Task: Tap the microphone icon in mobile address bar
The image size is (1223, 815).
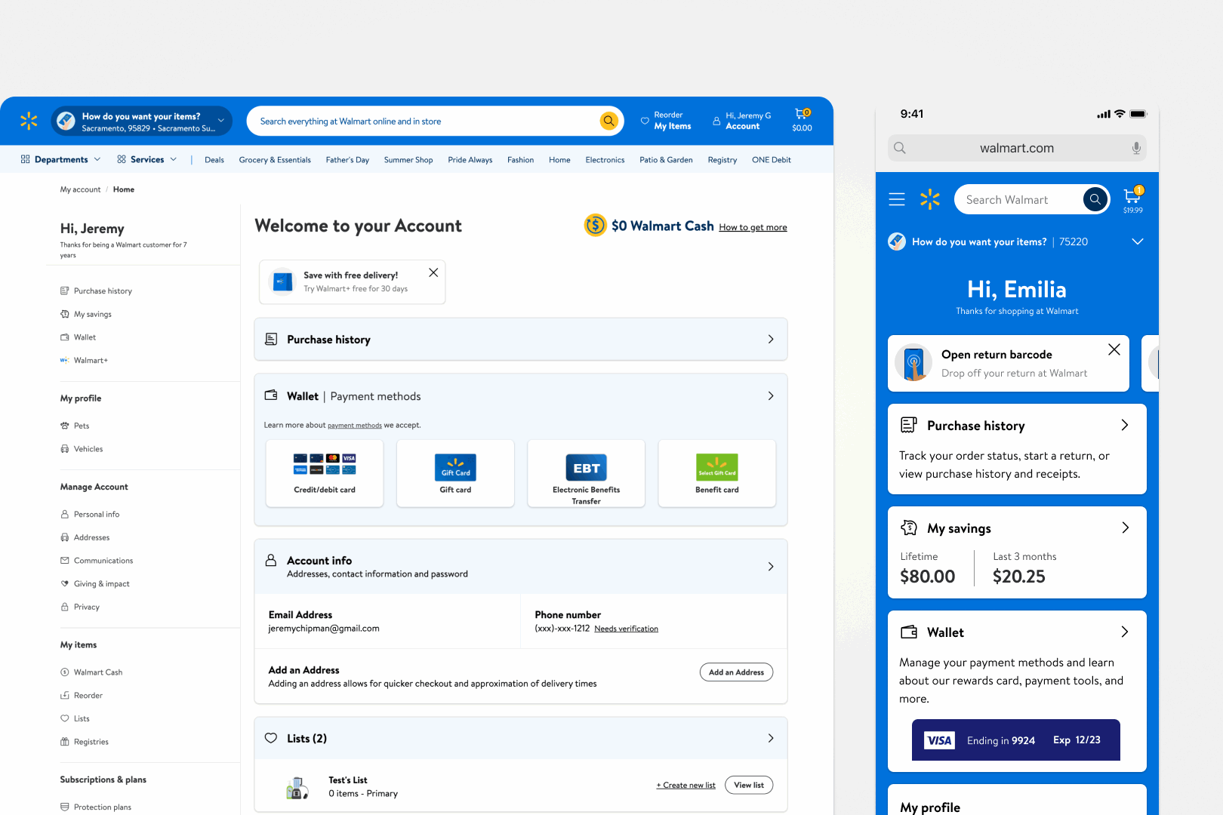Action: click(1136, 148)
